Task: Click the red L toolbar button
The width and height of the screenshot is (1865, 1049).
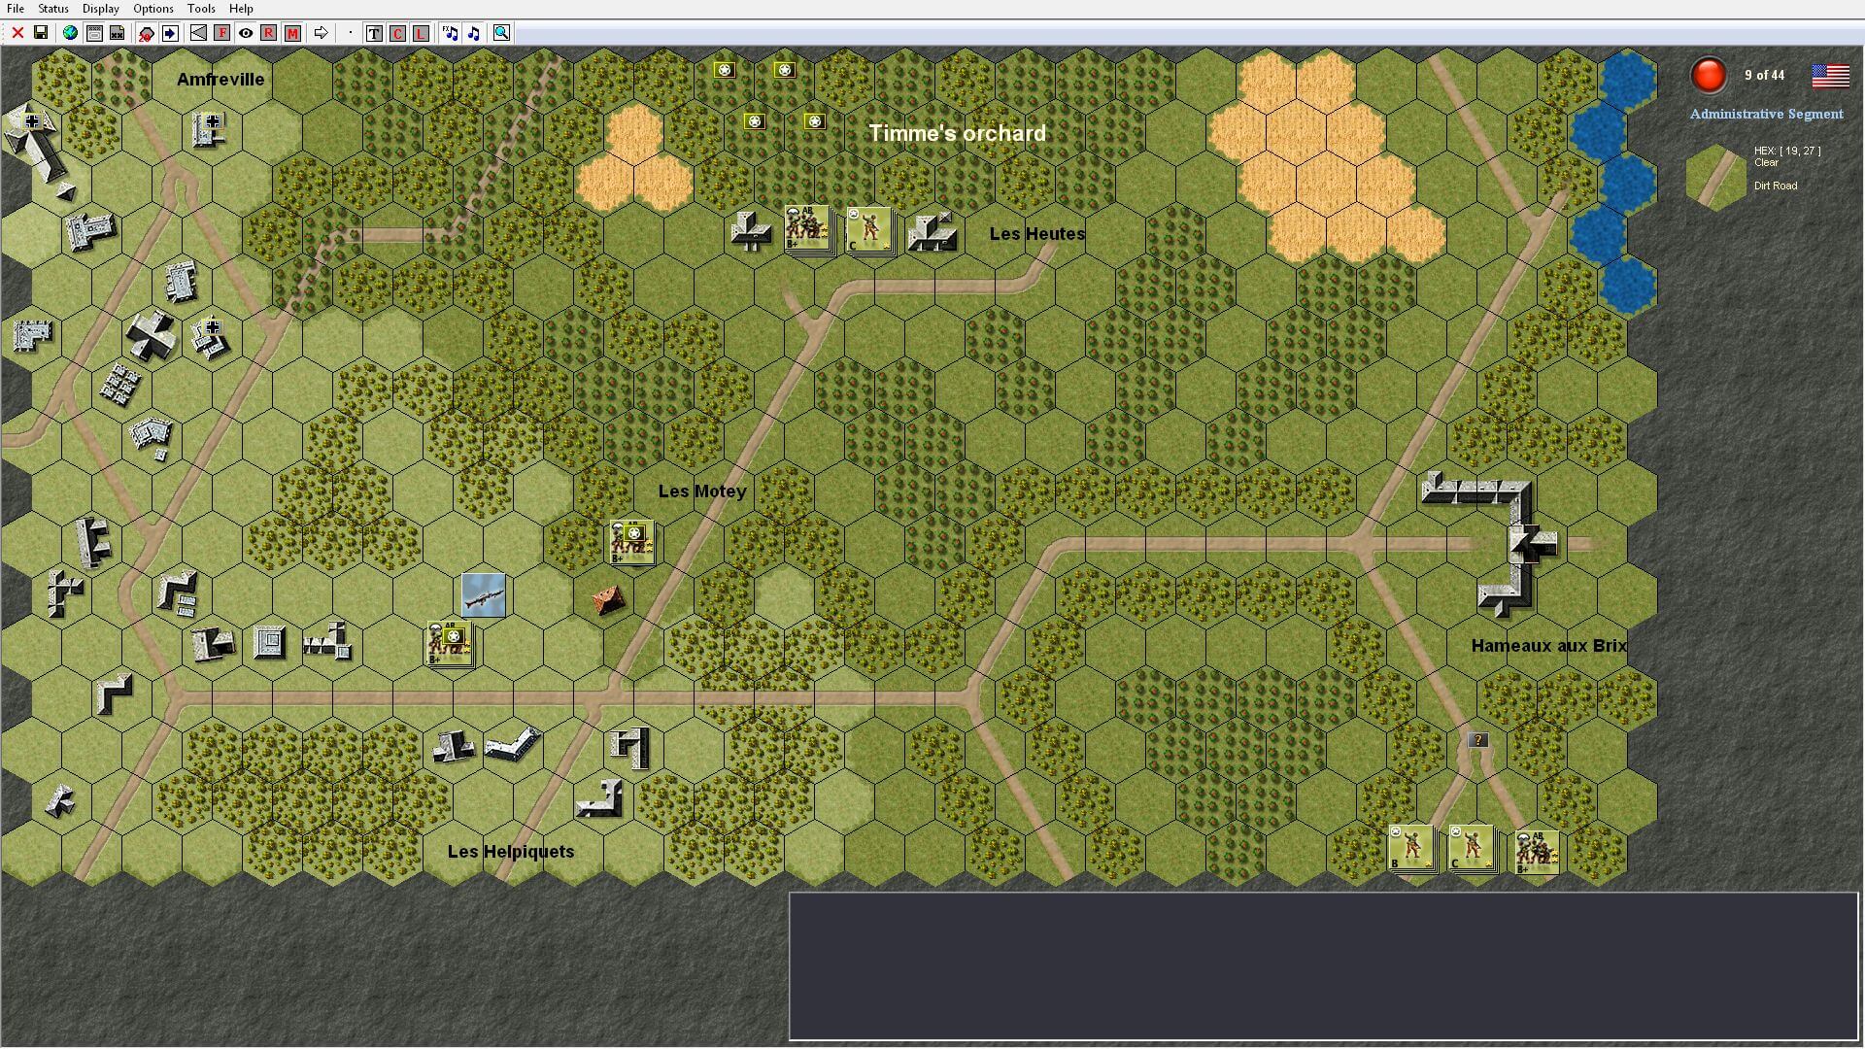Action: (421, 33)
